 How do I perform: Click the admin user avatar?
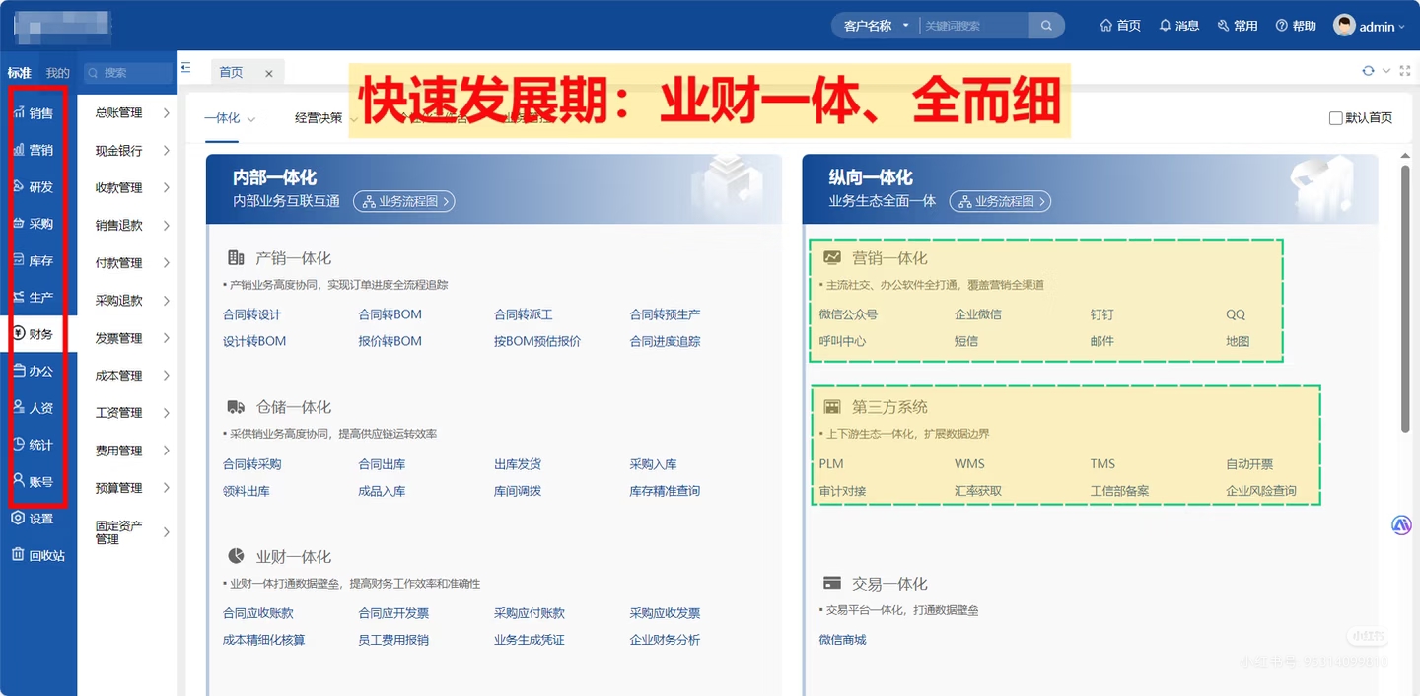[1344, 26]
